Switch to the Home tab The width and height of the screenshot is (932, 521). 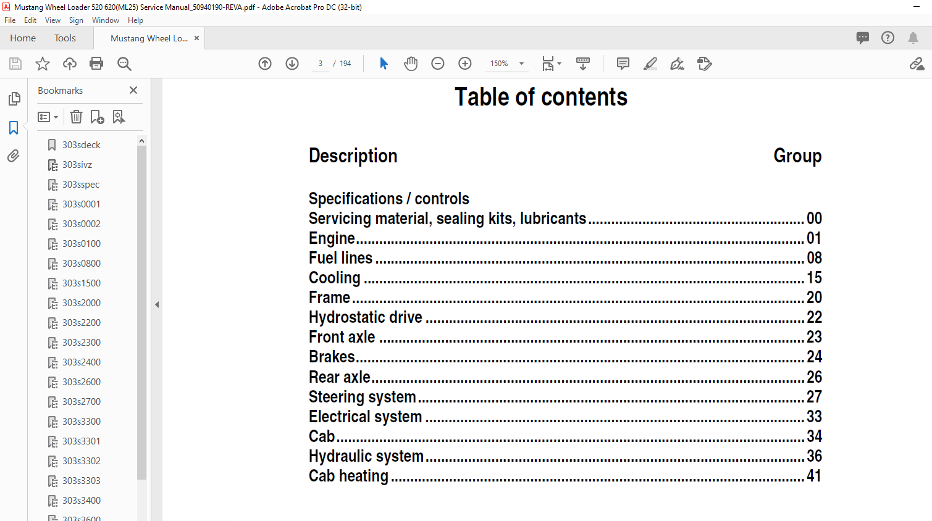click(23, 38)
